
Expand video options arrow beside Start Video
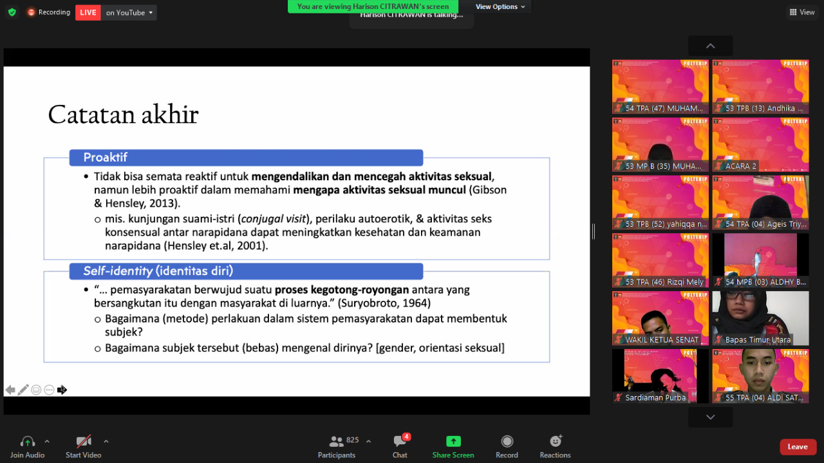tap(106, 441)
